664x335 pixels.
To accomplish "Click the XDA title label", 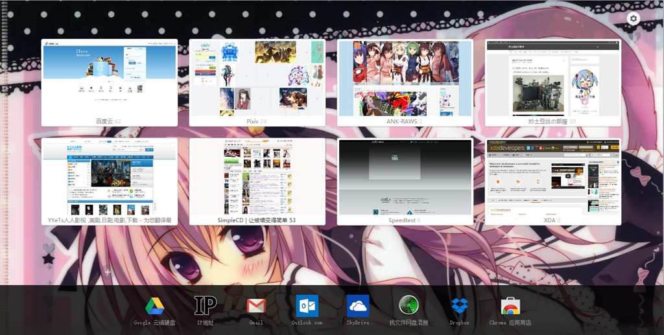I will (x=550, y=220).
